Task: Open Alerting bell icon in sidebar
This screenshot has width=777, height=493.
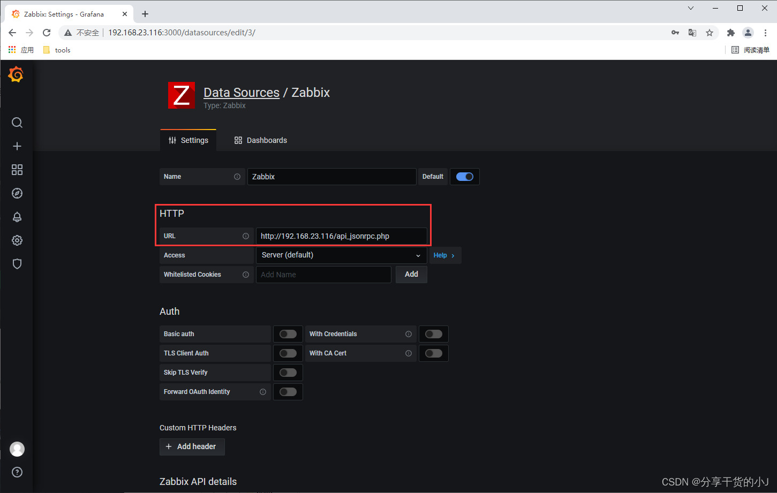Action: tap(17, 217)
